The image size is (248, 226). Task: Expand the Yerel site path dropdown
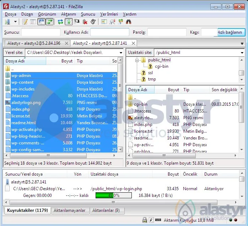pyautogui.click(x=121, y=53)
